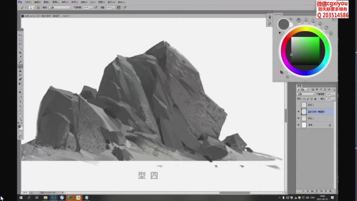This screenshot has height=201, width=357.
Task: Toggle visibility of the bottom background layer
Action: 299,125
